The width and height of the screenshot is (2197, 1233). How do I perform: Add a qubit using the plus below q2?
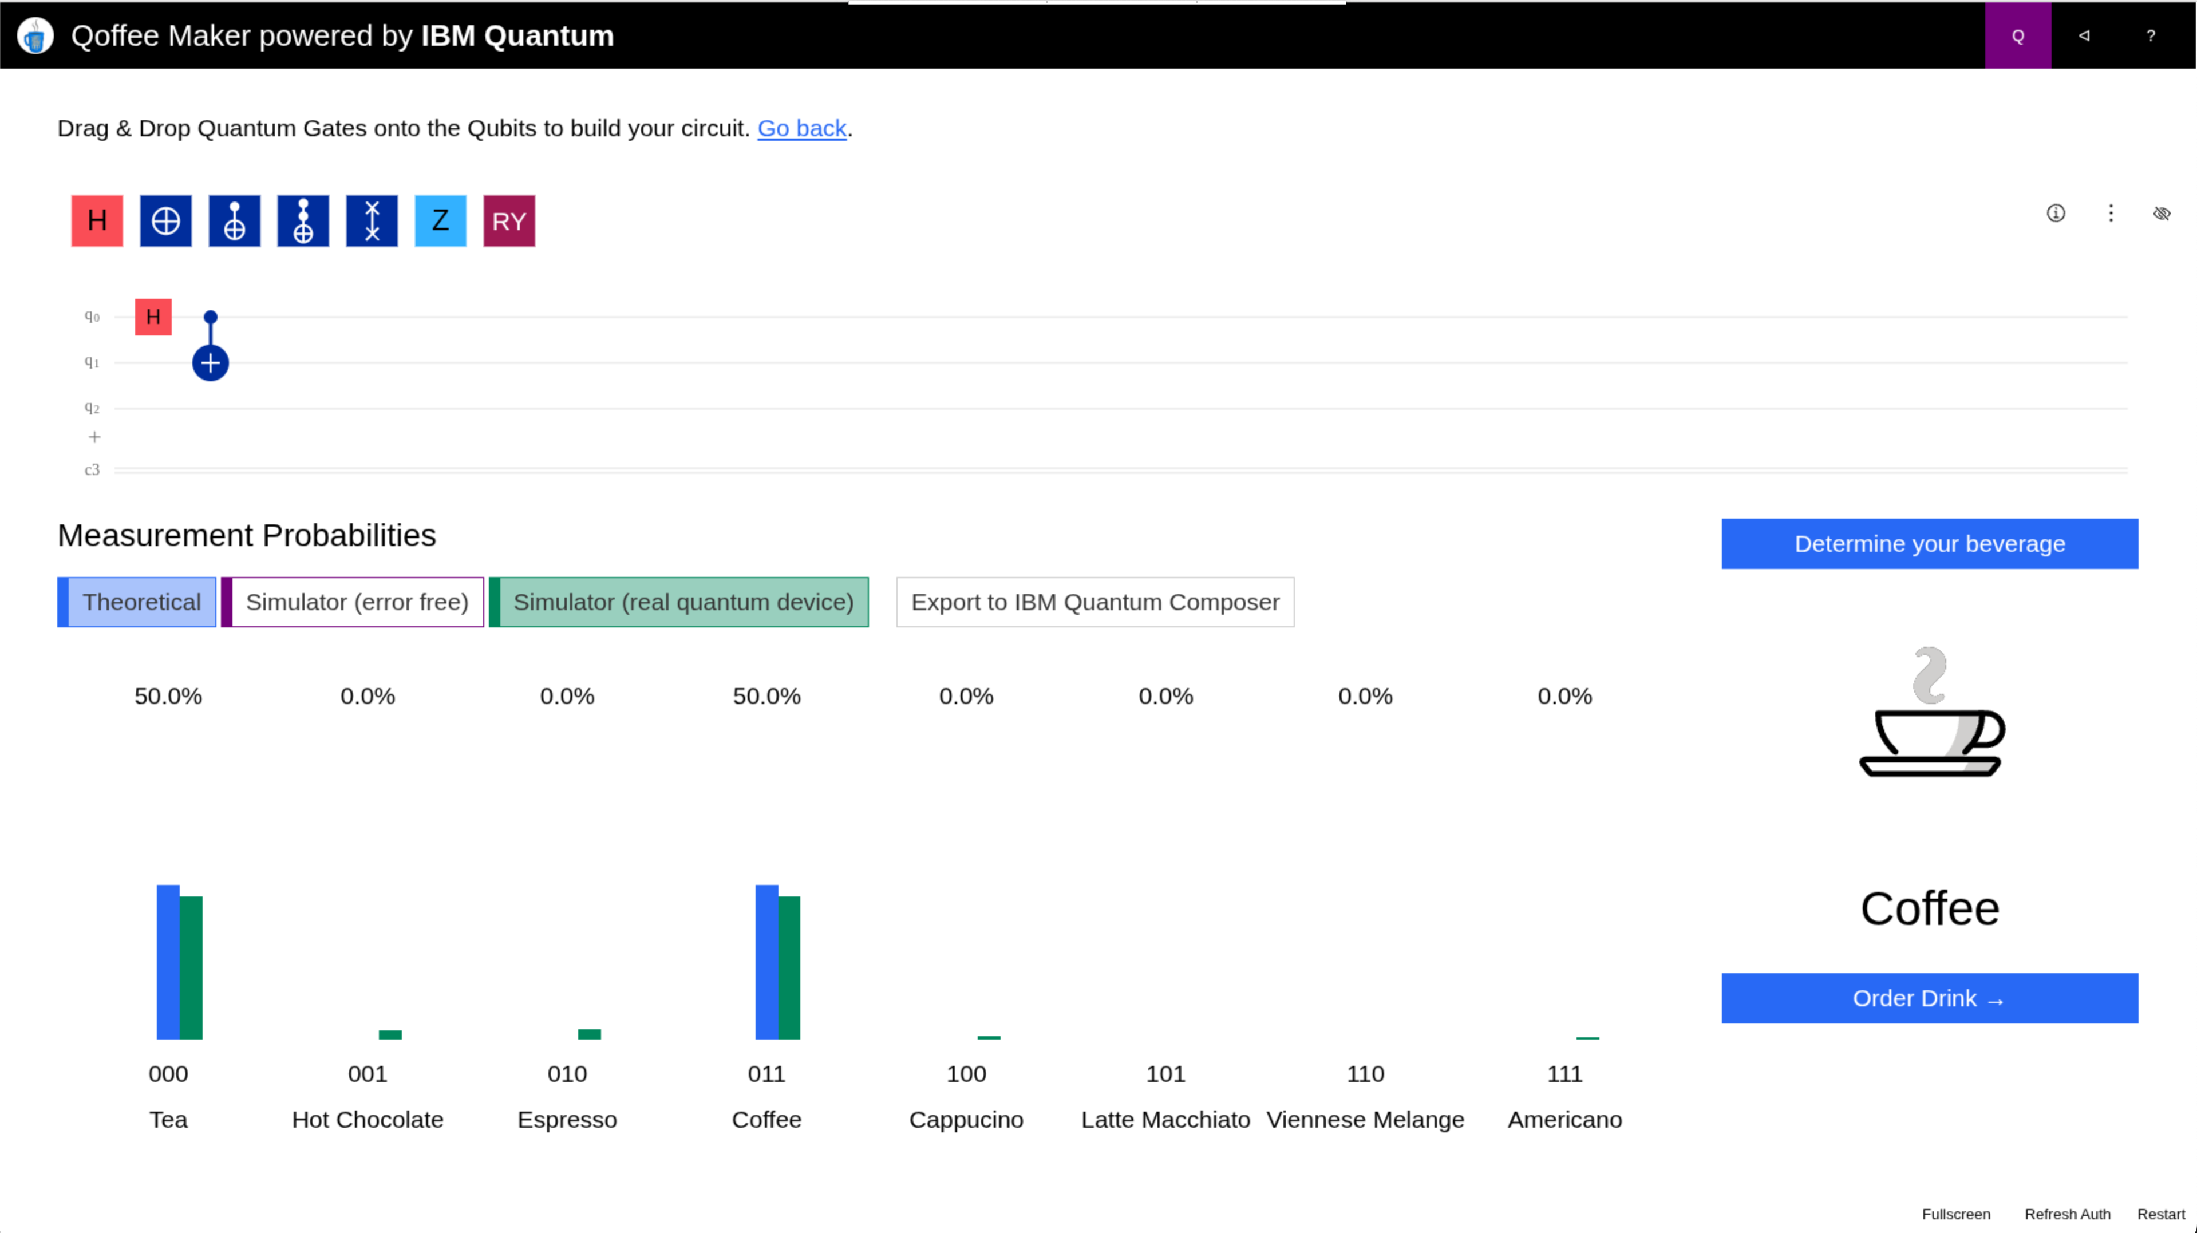tap(94, 437)
